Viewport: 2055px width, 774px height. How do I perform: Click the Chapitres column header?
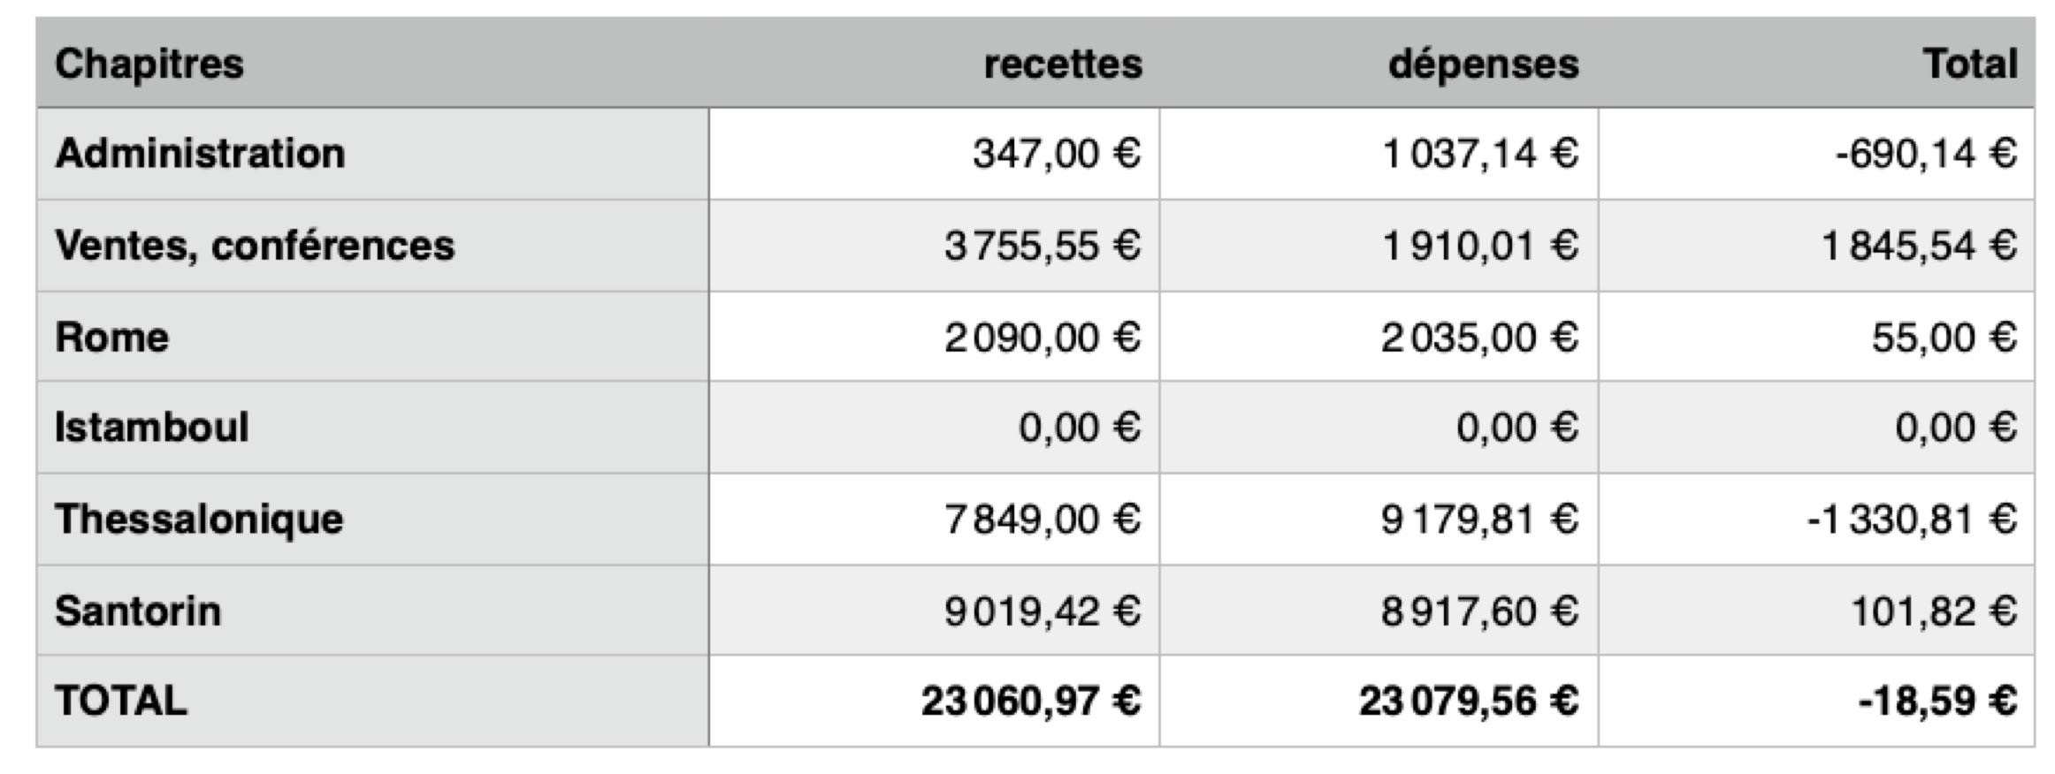click(149, 64)
